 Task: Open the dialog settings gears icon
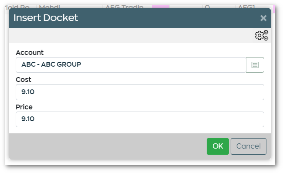pyautogui.click(x=262, y=35)
